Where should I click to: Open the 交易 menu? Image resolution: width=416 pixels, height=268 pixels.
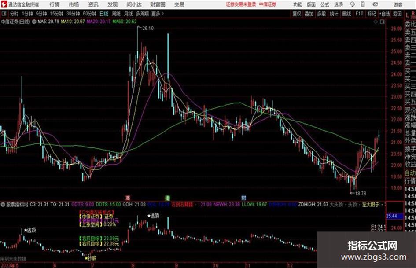[179, 4]
